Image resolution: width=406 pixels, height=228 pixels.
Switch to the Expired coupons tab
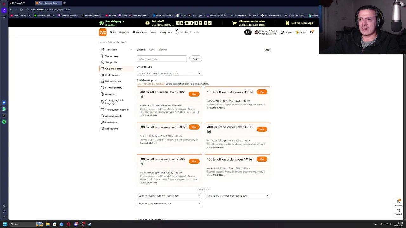[x=163, y=50]
